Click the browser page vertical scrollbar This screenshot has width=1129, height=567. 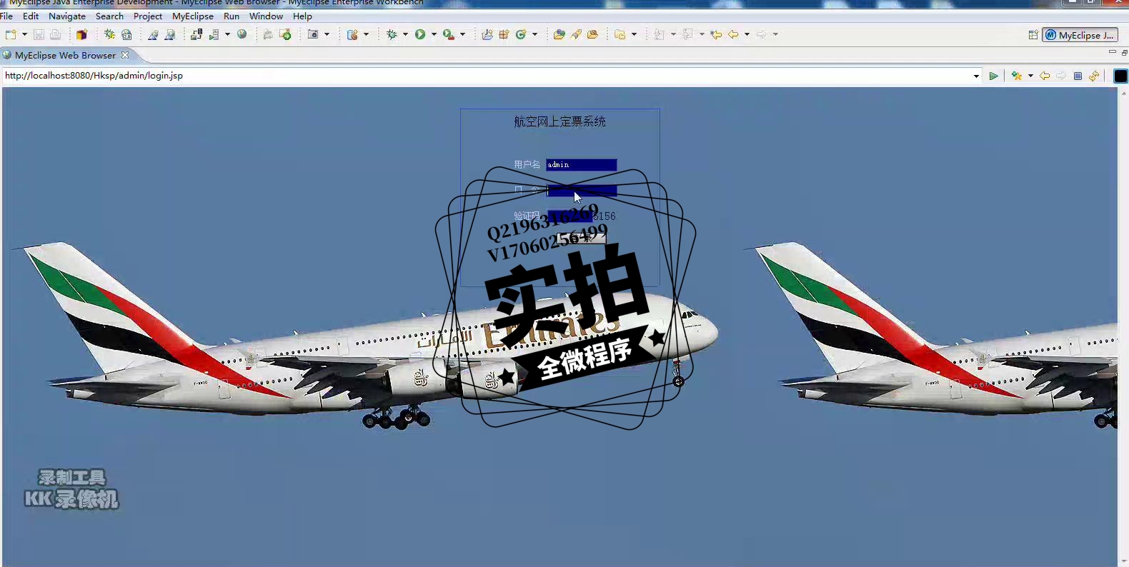coord(1123,327)
